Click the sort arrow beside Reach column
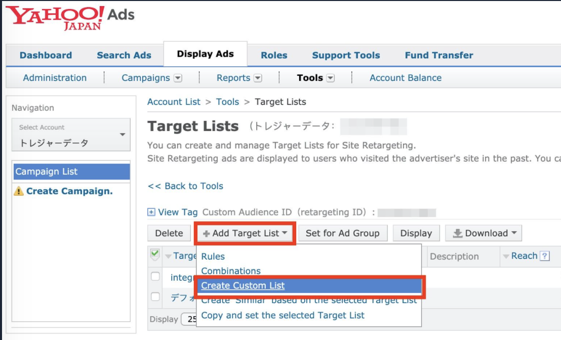 [x=506, y=257]
